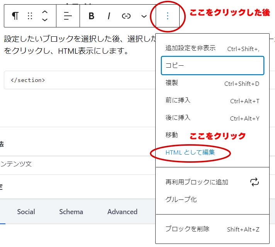This screenshot has height=247, width=275.
Task: Choose HTML として編集 option
Action: pyautogui.click(x=190, y=153)
